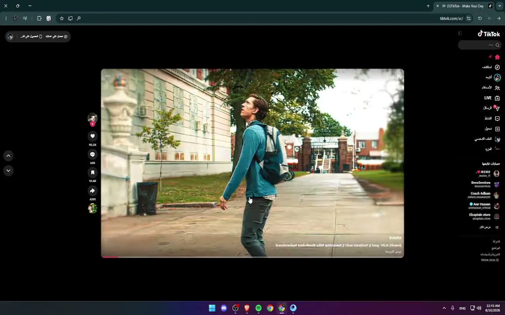Open the Amr Hassan followed account
The image size is (505, 315).
484,206
